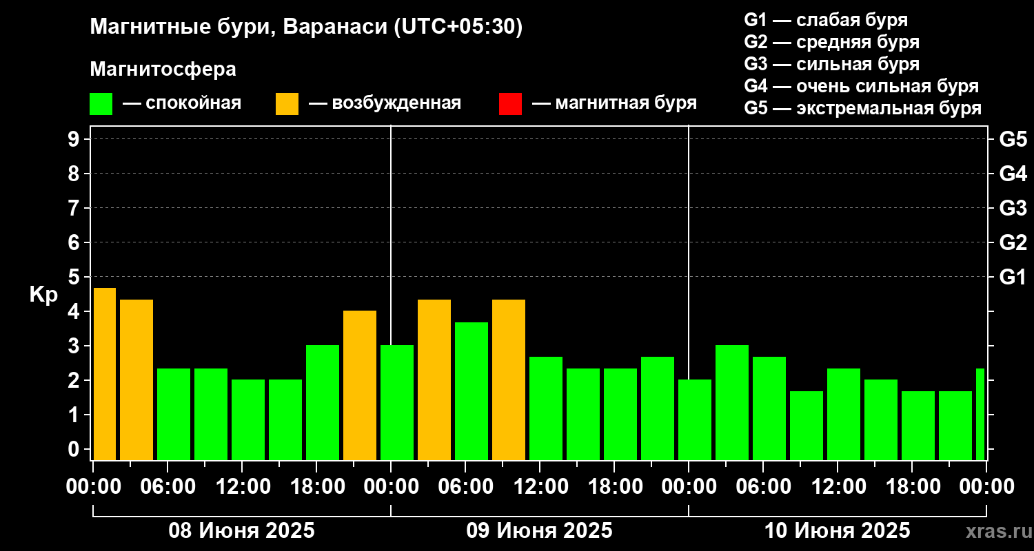The width and height of the screenshot is (1034, 551).
Task: Click the '12:00' tick label above 08 Июня
Action: coord(242,486)
